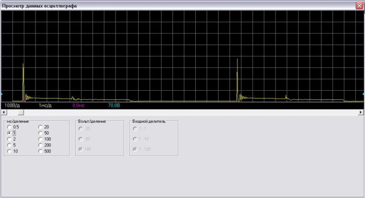This screenshot has width=365, height=198.
Task: Select the 1:1 option in Входной делитель
Action: tap(135, 129)
